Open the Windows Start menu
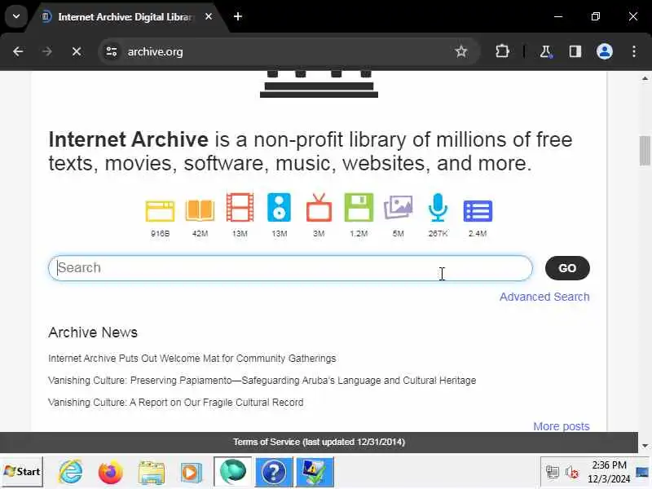The width and height of the screenshot is (652, 489). point(22,472)
